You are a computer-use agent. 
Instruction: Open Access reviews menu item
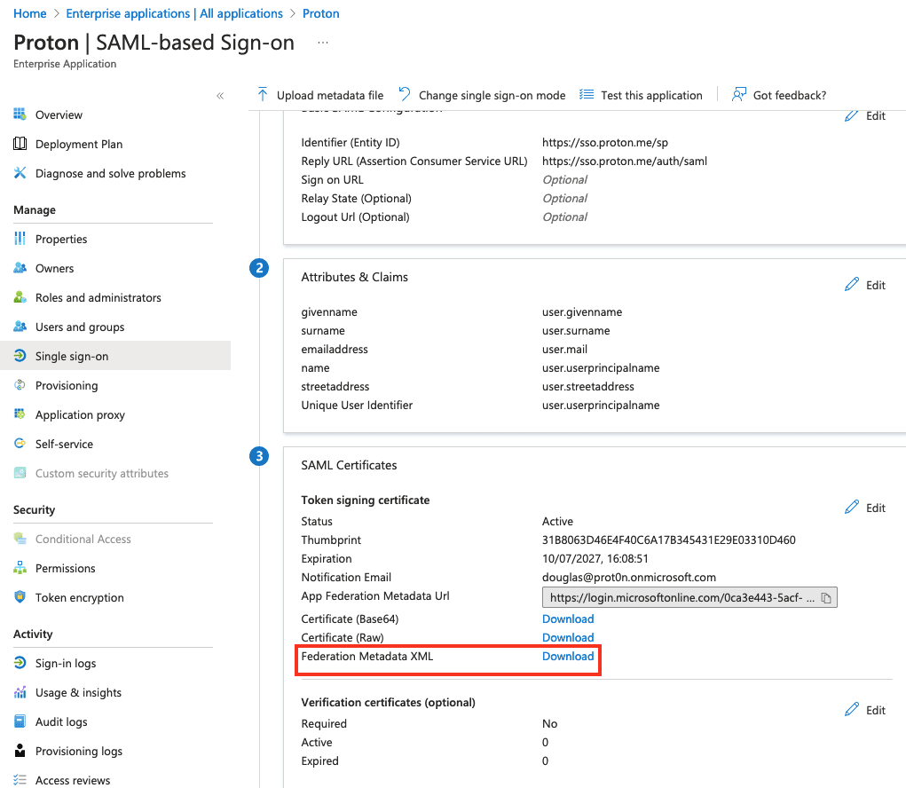point(73,781)
